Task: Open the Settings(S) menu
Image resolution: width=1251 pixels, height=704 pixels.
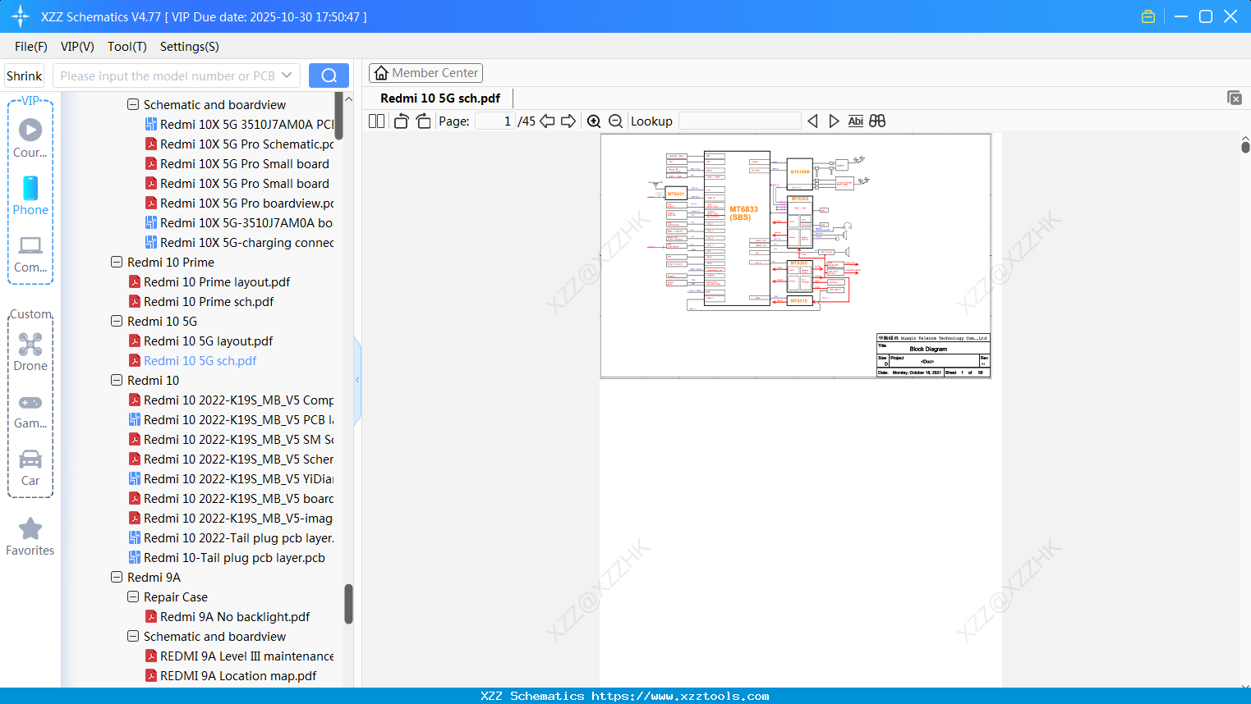Action: [x=189, y=47]
